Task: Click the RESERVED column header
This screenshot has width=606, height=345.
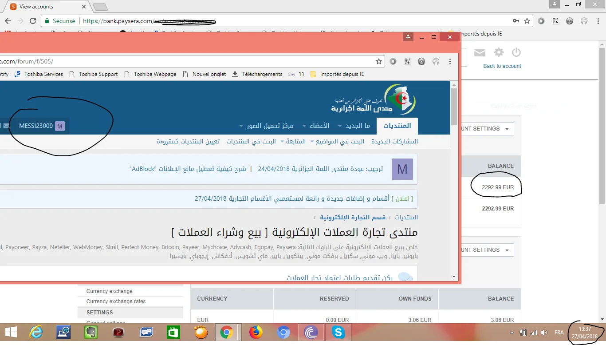Action: pyautogui.click(x=334, y=299)
